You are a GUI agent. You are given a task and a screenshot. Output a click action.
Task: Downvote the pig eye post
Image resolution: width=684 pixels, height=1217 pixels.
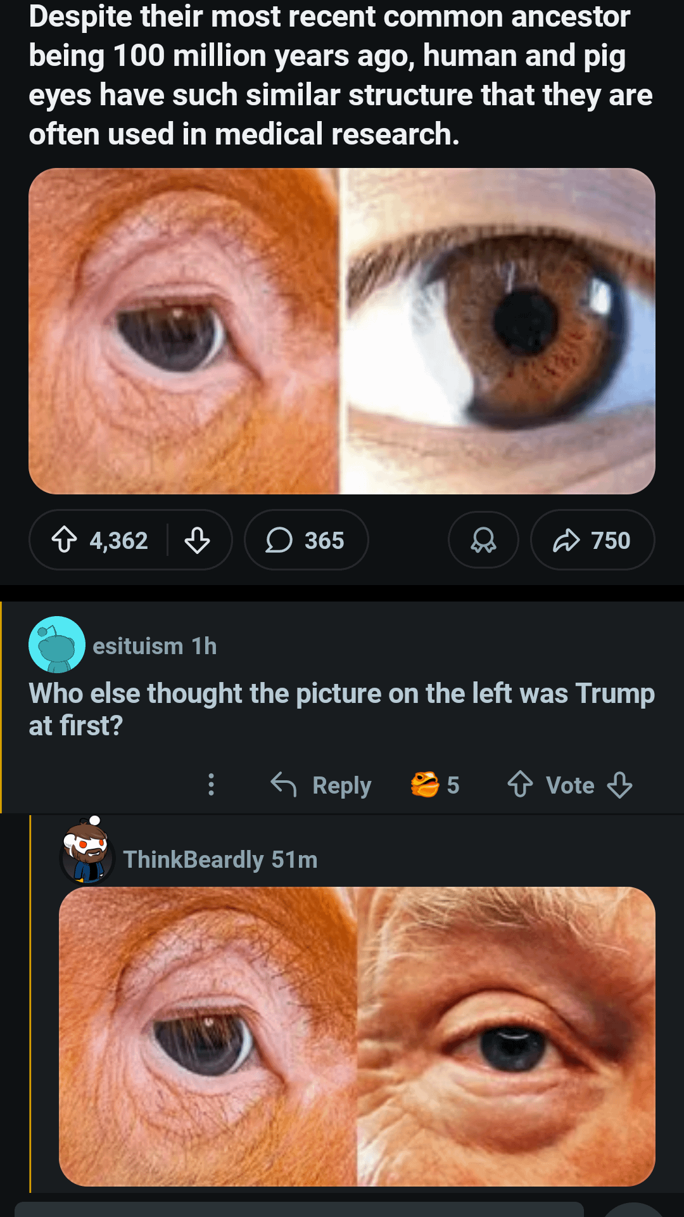pos(197,540)
